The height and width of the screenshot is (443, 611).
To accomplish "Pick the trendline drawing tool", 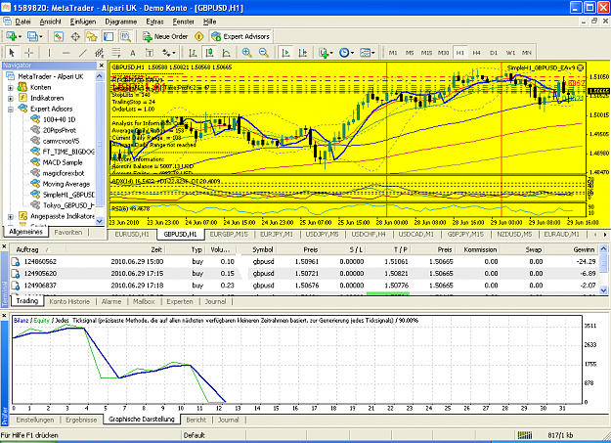I will (82, 53).
